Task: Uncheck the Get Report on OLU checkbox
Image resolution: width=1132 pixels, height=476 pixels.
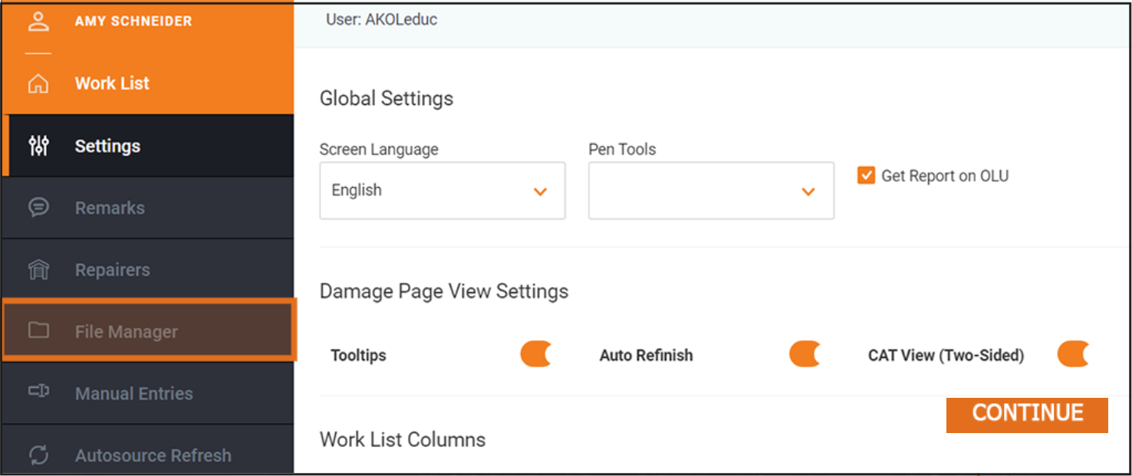Action: (x=866, y=176)
